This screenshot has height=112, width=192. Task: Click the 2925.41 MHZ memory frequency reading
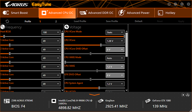pos(116,106)
